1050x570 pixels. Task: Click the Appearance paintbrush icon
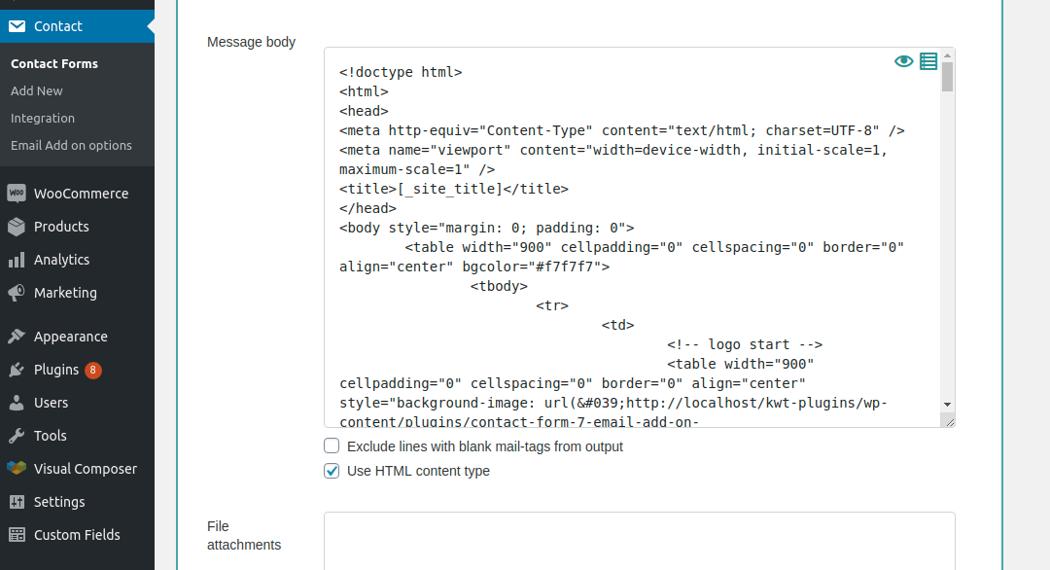(17, 337)
